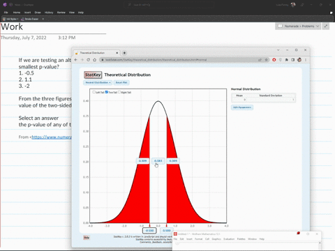Enable the Left Tail checkbox
Viewport: 335px width, 251px height.
click(94, 92)
